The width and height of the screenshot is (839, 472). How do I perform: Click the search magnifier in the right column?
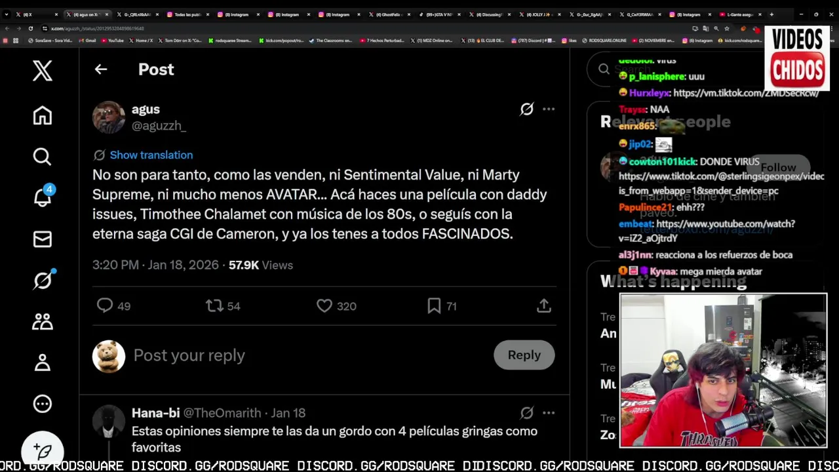pos(604,69)
